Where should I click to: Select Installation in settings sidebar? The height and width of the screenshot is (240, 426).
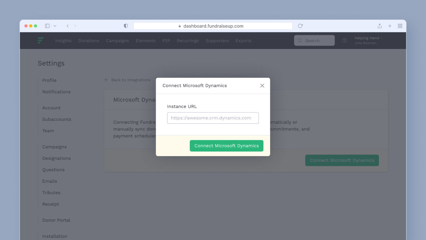[55, 236]
